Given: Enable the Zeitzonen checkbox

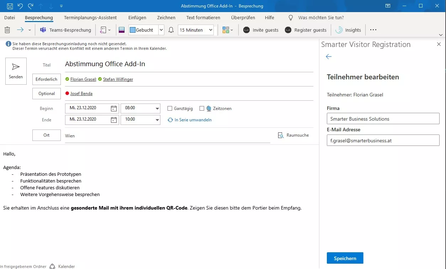Looking at the screenshot, I should pyautogui.click(x=202, y=108).
